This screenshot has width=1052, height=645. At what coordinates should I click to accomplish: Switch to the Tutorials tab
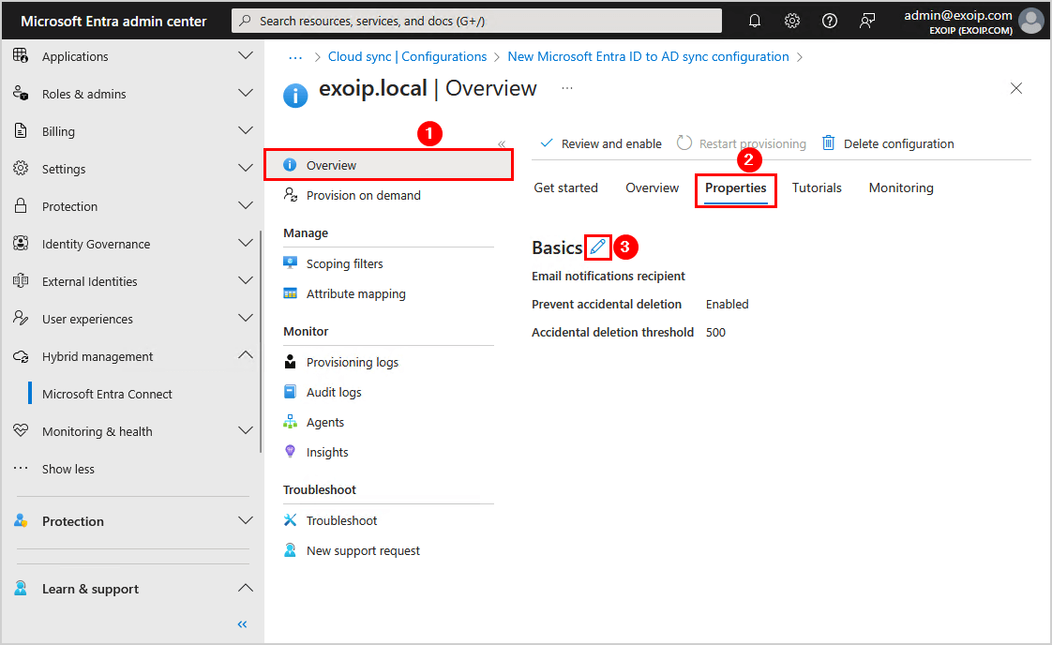pos(817,187)
